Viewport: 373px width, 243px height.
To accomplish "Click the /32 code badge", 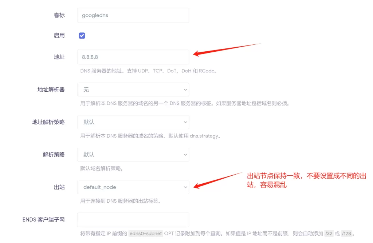I will pos(329,234).
